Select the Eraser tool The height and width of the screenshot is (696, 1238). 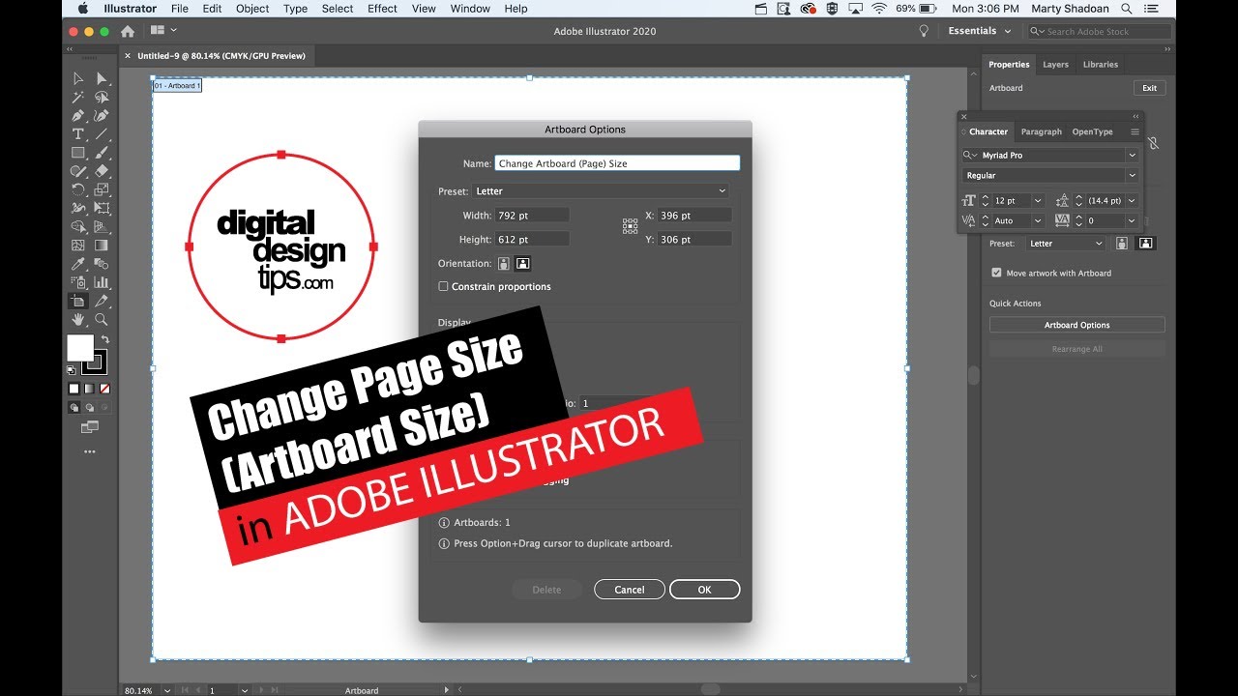tap(102, 171)
